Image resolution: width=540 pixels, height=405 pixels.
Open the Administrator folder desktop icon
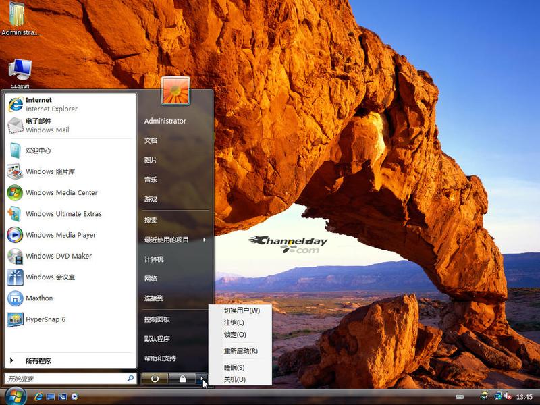point(20,18)
